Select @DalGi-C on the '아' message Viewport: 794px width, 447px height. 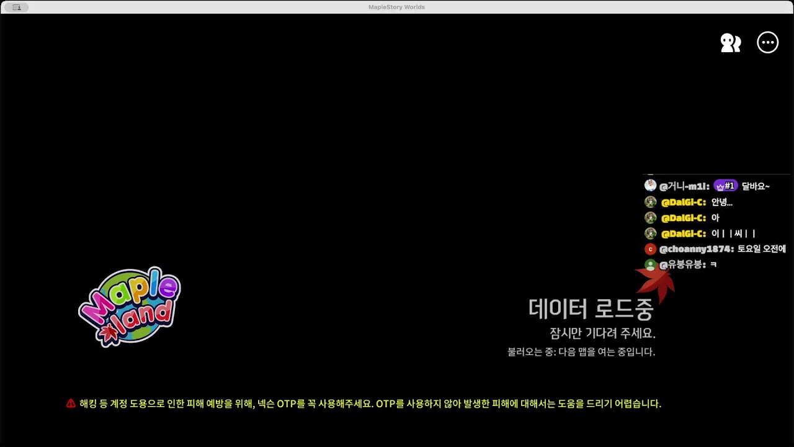point(684,218)
